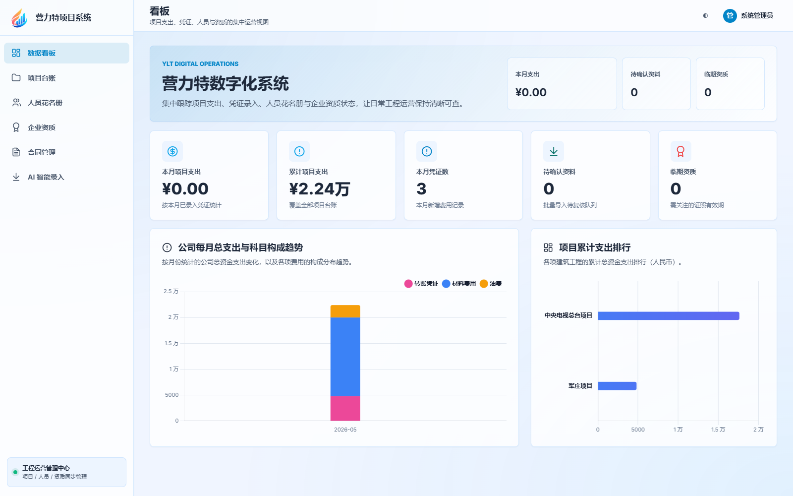Click the 2026-05 axis label

coord(345,430)
